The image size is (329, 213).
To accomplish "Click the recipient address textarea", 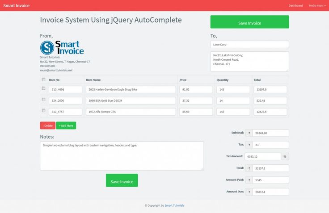I will [x=250, y=62].
